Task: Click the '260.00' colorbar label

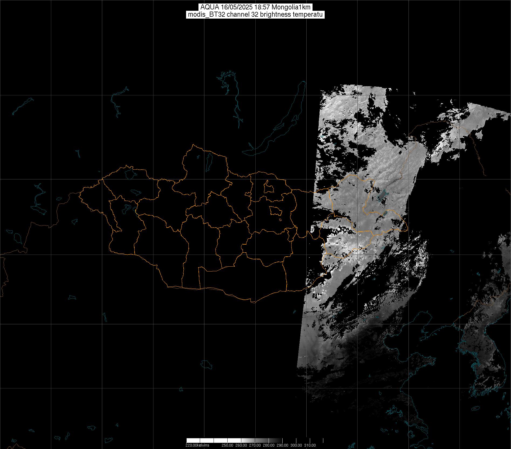Action: click(x=241, y=445)
